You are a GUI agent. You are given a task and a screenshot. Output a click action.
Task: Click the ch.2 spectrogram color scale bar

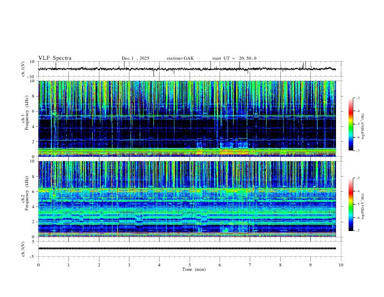click(351, 204)
